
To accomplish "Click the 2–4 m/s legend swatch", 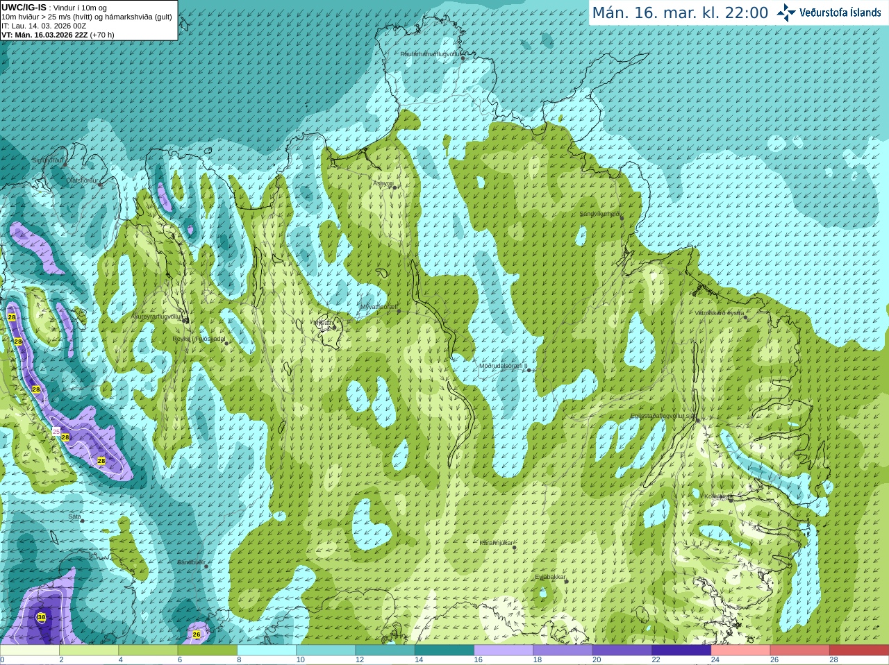I will pyautogui.click(x=89, y=650).
